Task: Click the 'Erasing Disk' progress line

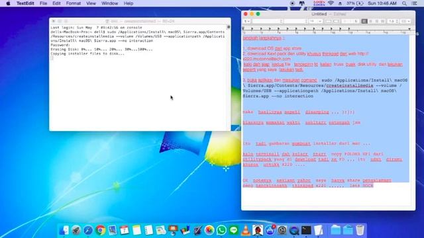Action: (x=101, y=50)
